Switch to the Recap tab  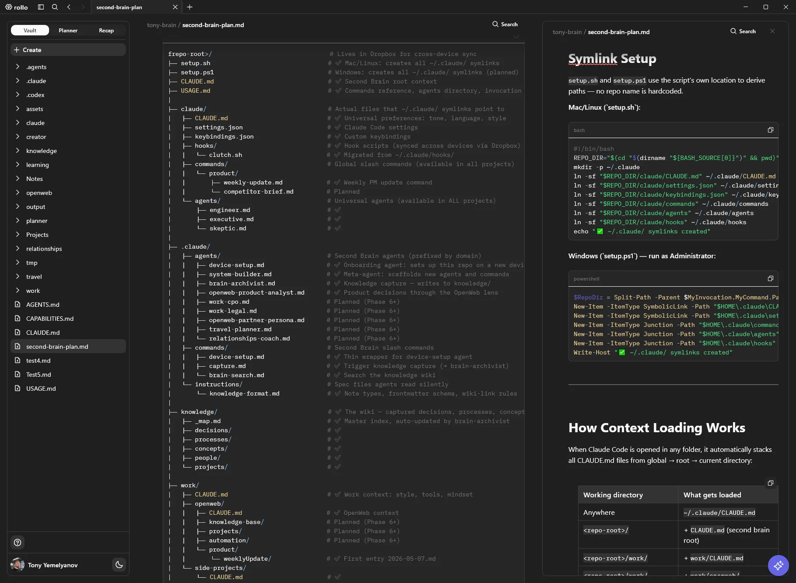(106, 30)
